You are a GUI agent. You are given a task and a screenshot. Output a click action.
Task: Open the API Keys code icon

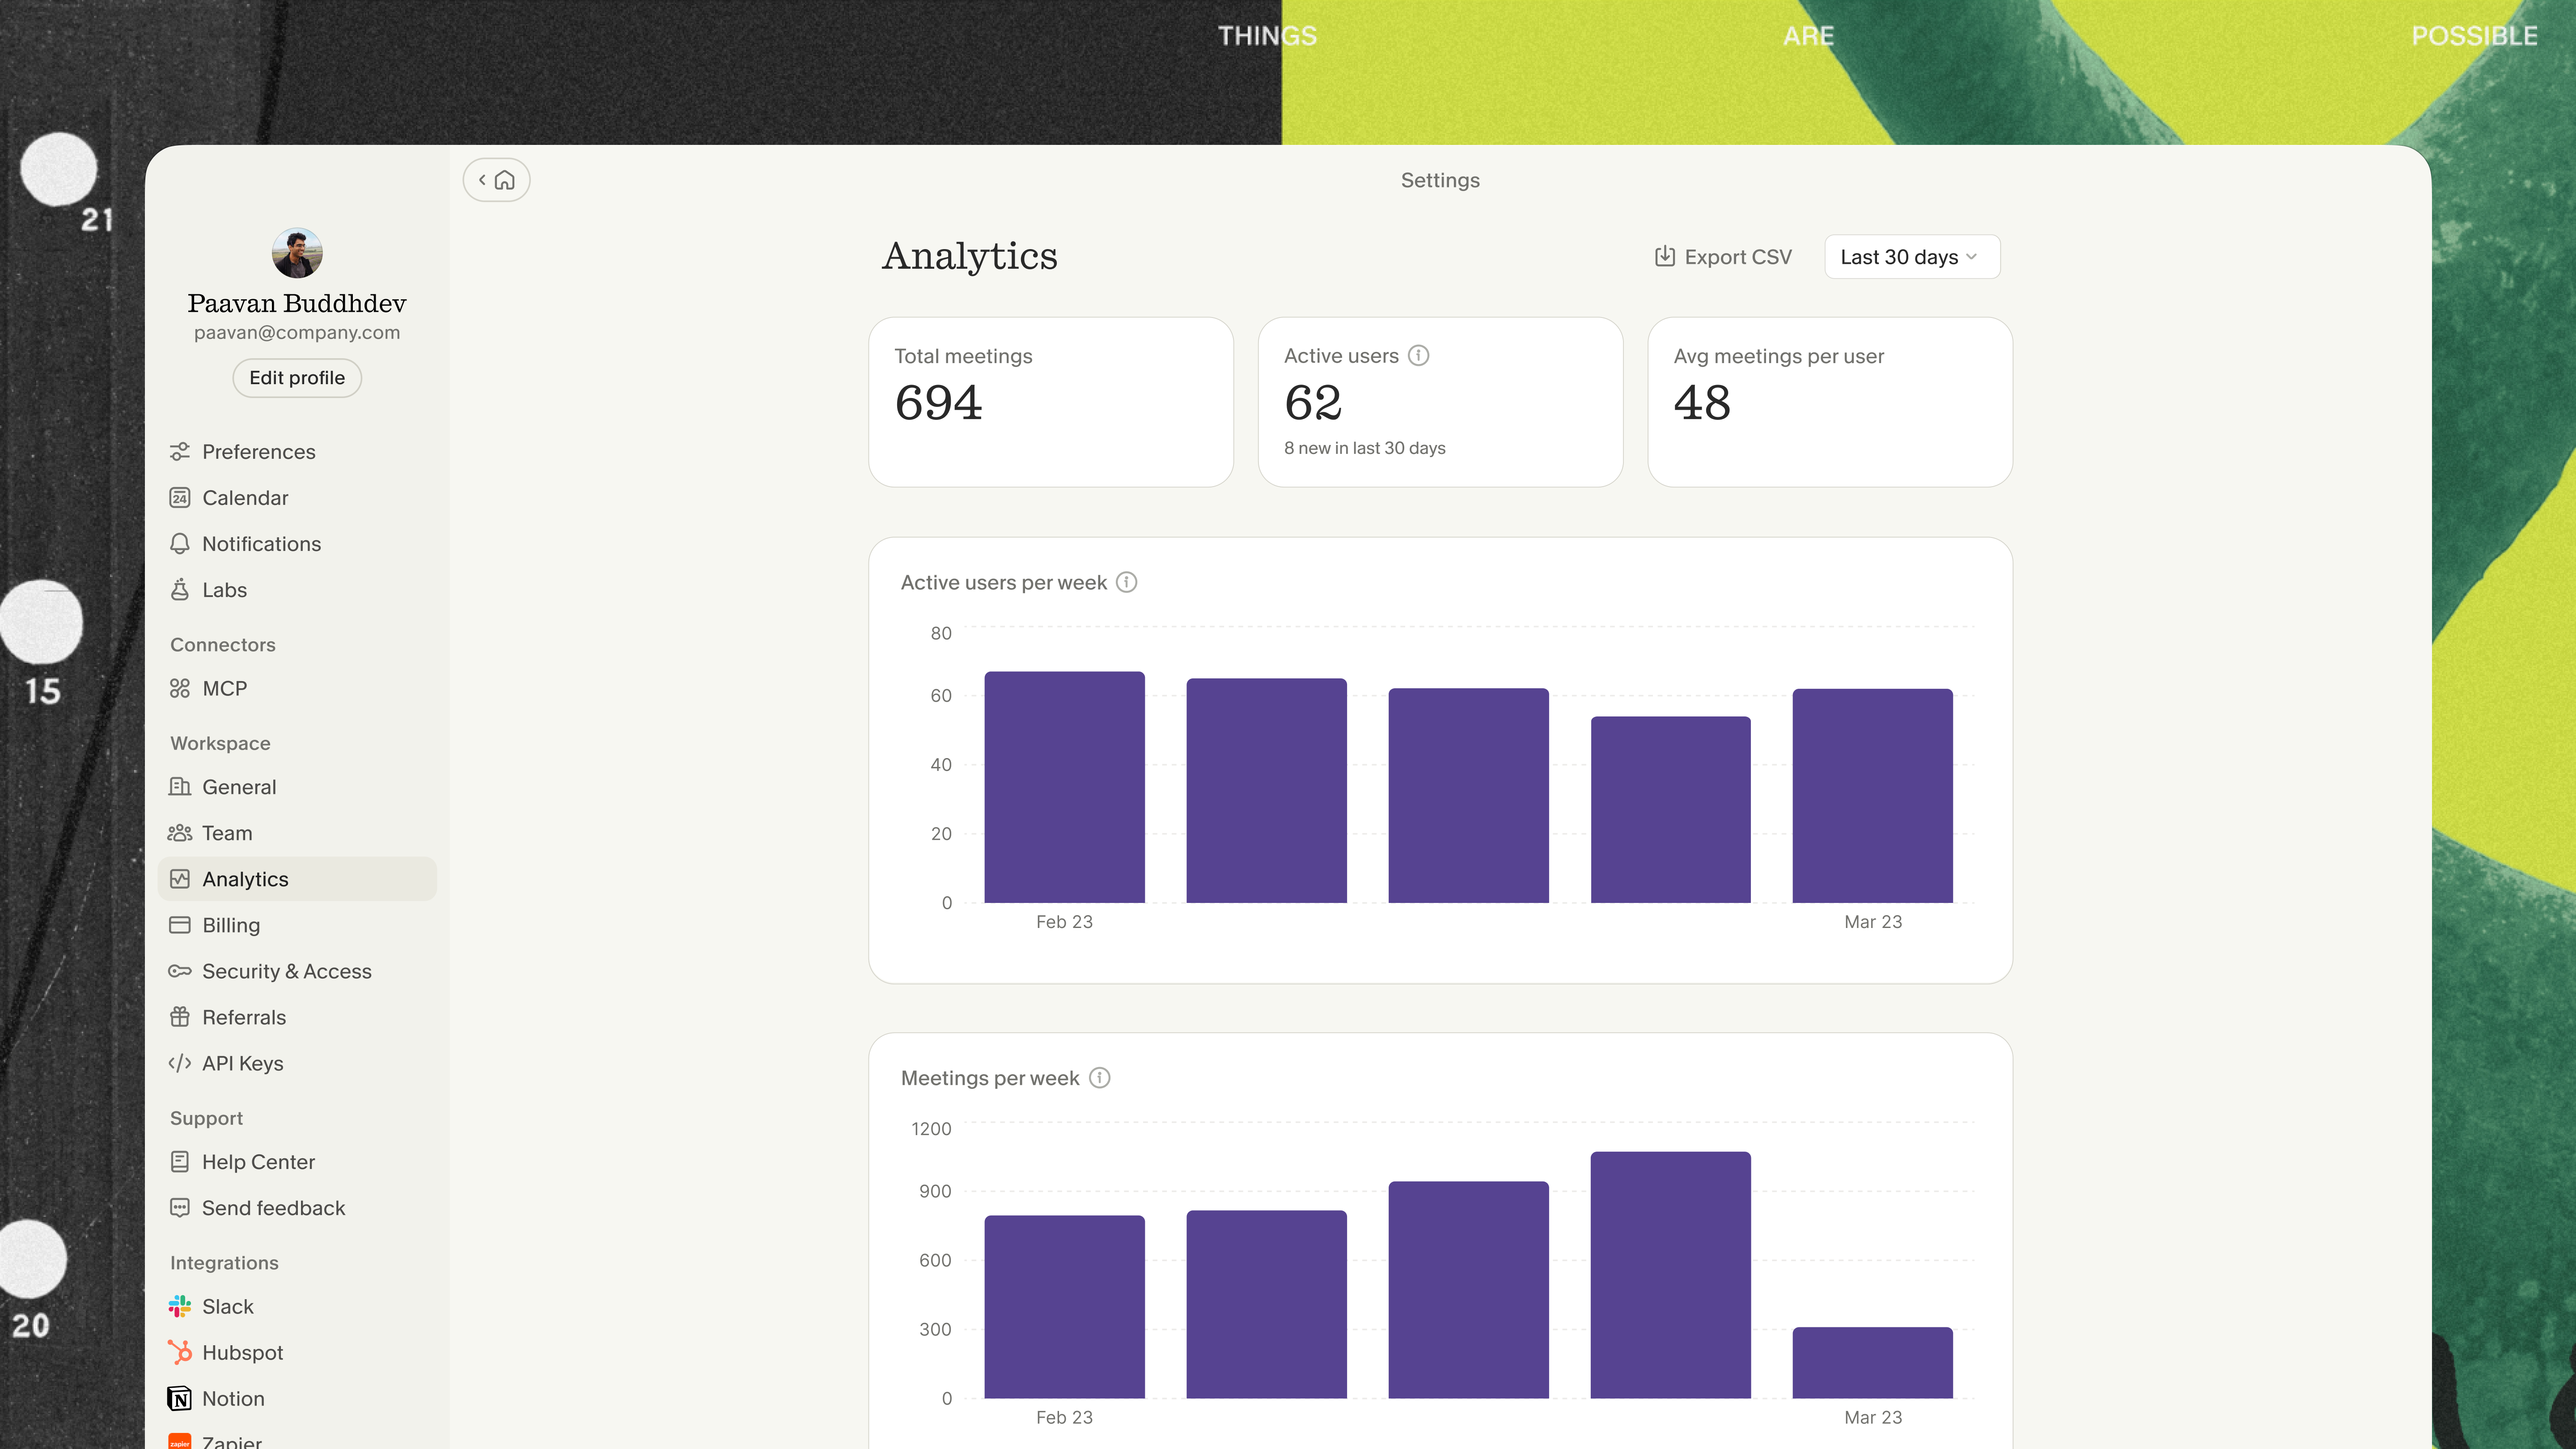pos(180,1063)
